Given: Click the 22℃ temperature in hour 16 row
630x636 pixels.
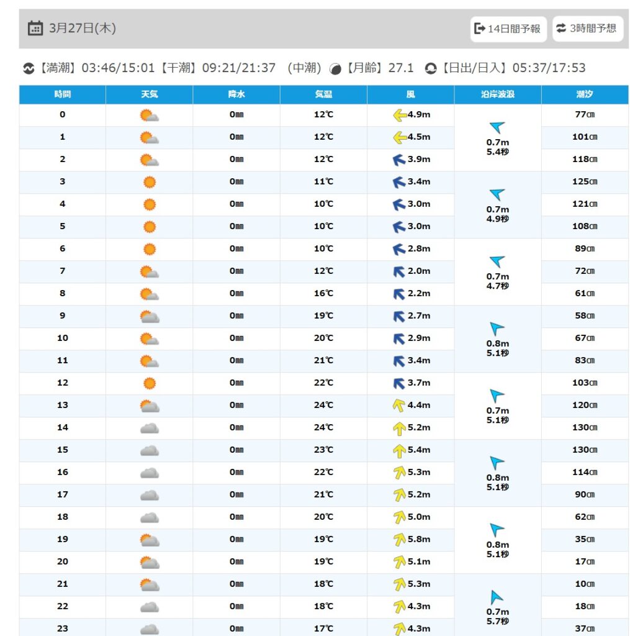Looking at the screenshot, I should click(323, 472).
